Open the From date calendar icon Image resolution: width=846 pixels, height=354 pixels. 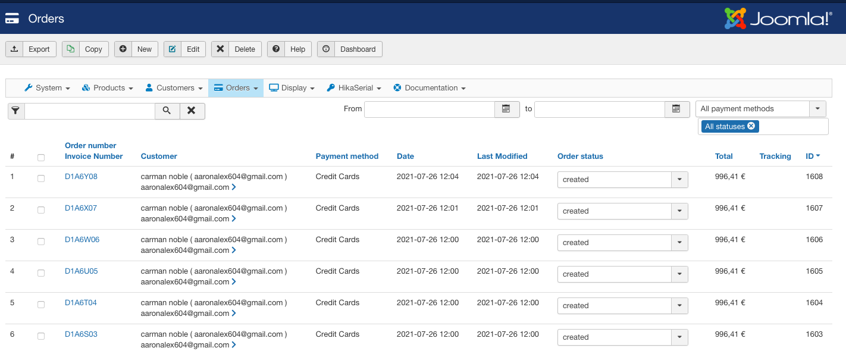point(507,109)
